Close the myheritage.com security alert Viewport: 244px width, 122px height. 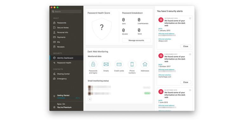(186, 82)
